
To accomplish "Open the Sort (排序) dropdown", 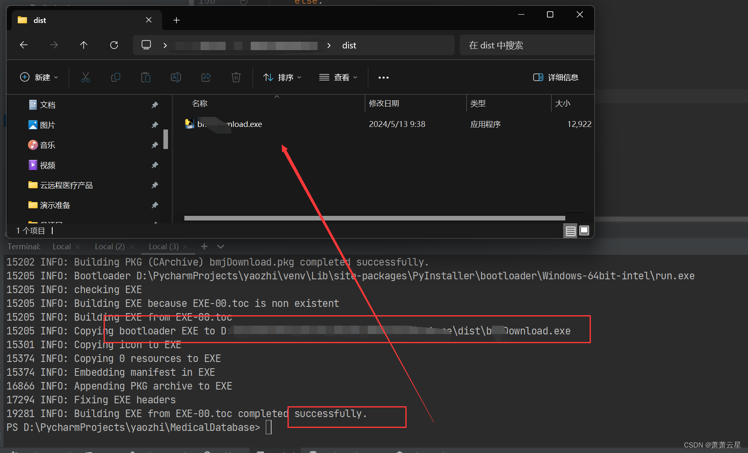I will click(282, 77).
